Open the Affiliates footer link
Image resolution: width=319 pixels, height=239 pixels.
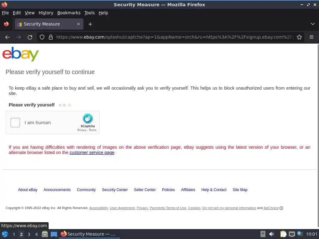[188, 190]
